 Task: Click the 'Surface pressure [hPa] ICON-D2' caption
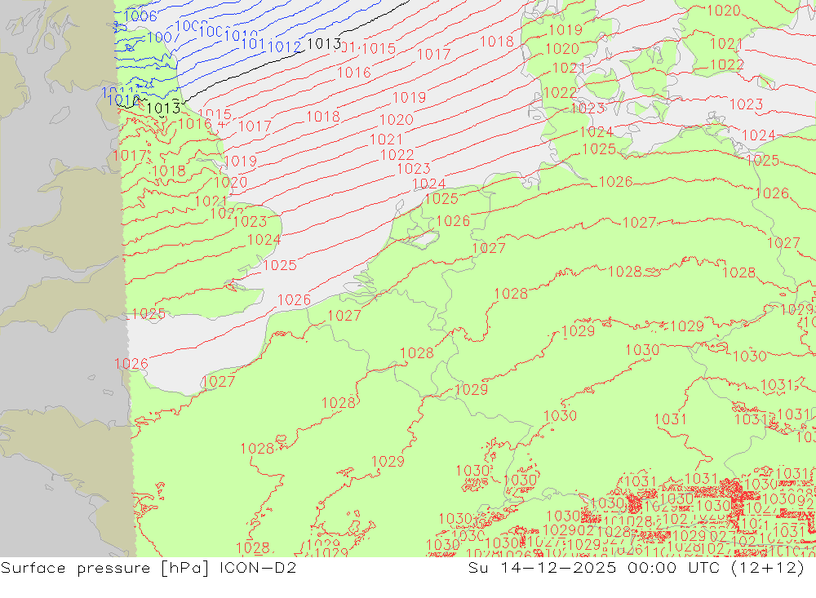[149, 568]
